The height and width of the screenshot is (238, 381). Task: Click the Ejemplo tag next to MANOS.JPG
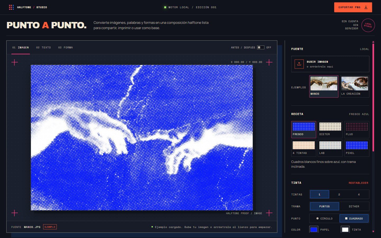tap(50, 227)
